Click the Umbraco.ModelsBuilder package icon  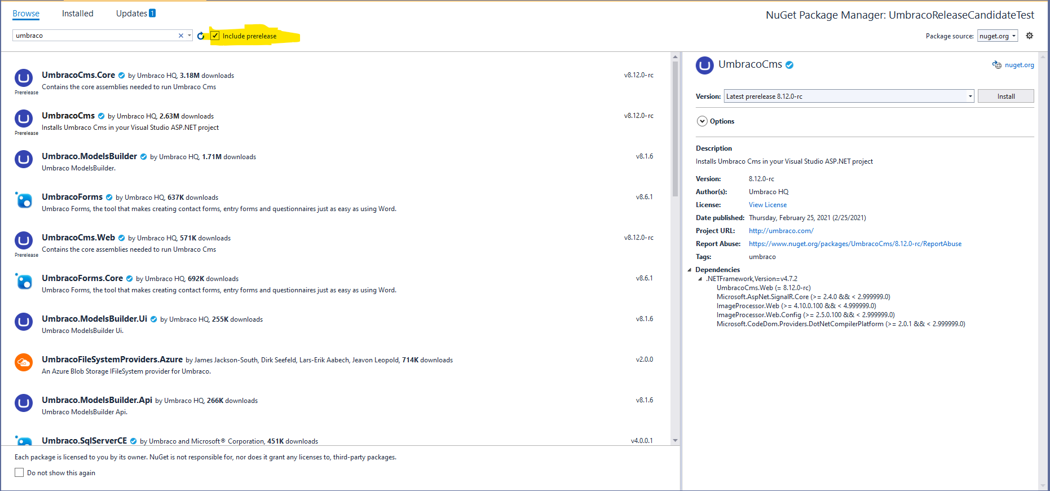coord(24,159)
